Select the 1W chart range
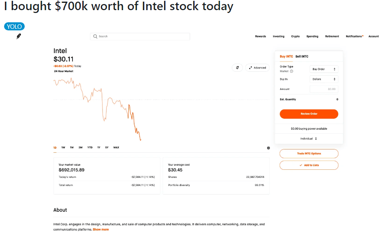Image resolution: width=381 pixels, height=235 pixels. point(63,147)
